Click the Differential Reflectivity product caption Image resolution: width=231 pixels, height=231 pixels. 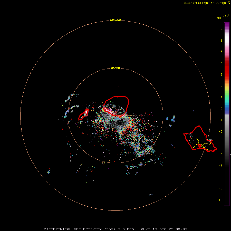115,229
